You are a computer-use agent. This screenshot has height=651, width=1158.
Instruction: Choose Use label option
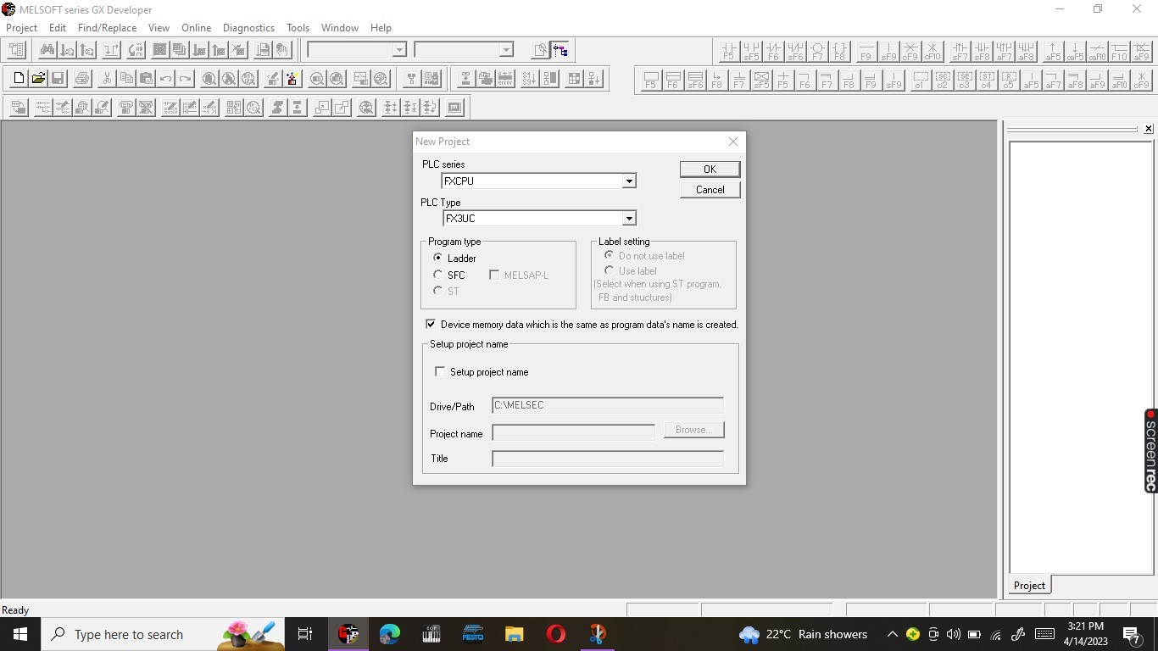point(609,270)
